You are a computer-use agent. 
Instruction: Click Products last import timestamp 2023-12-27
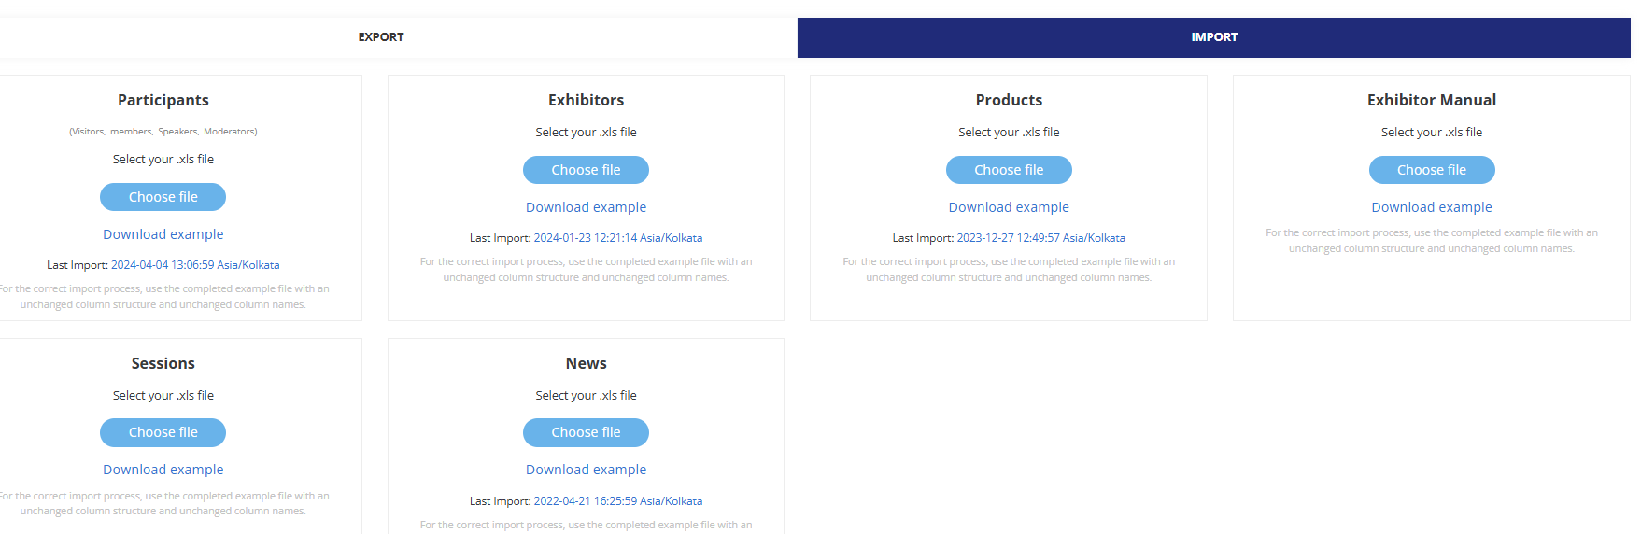coord(1040,238)
